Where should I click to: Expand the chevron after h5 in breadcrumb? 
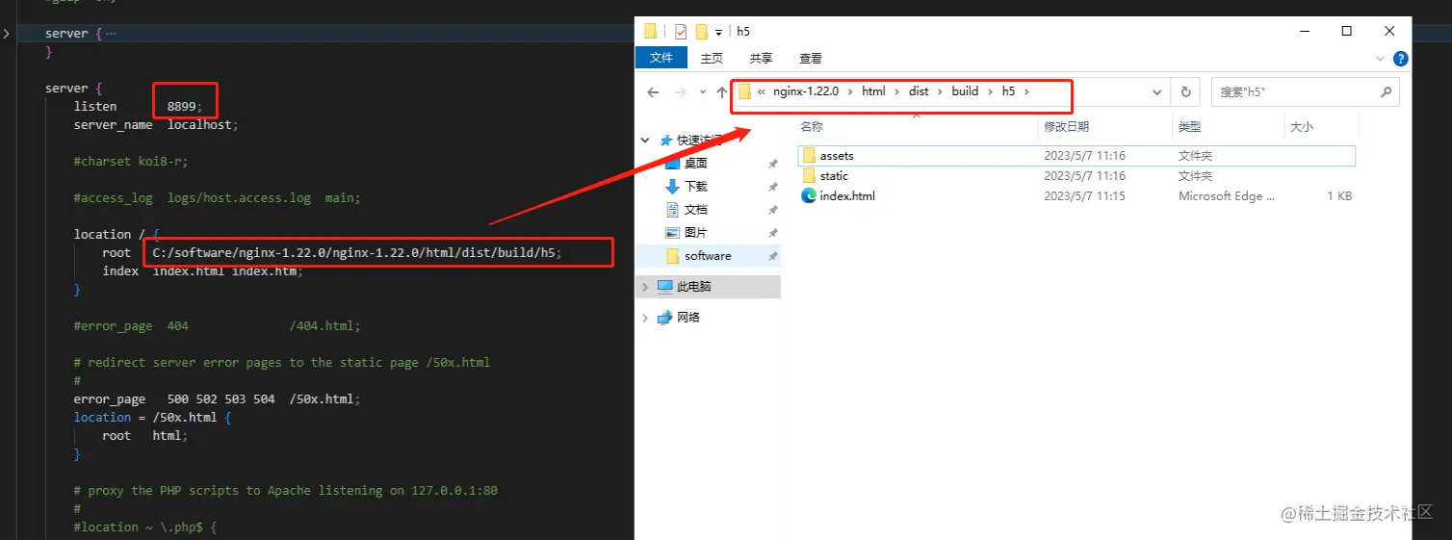1026,91
